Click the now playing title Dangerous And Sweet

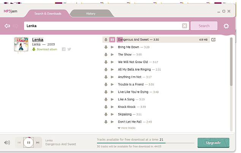[61, 144]
